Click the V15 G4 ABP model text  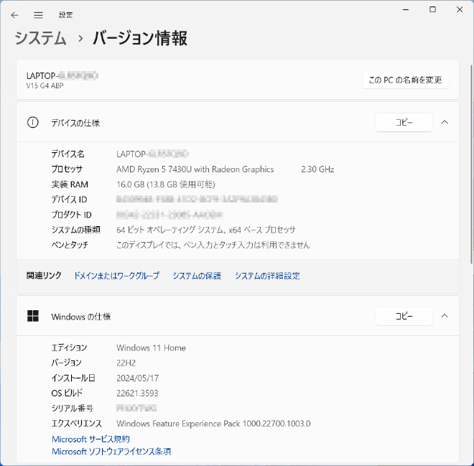[45, 86]
